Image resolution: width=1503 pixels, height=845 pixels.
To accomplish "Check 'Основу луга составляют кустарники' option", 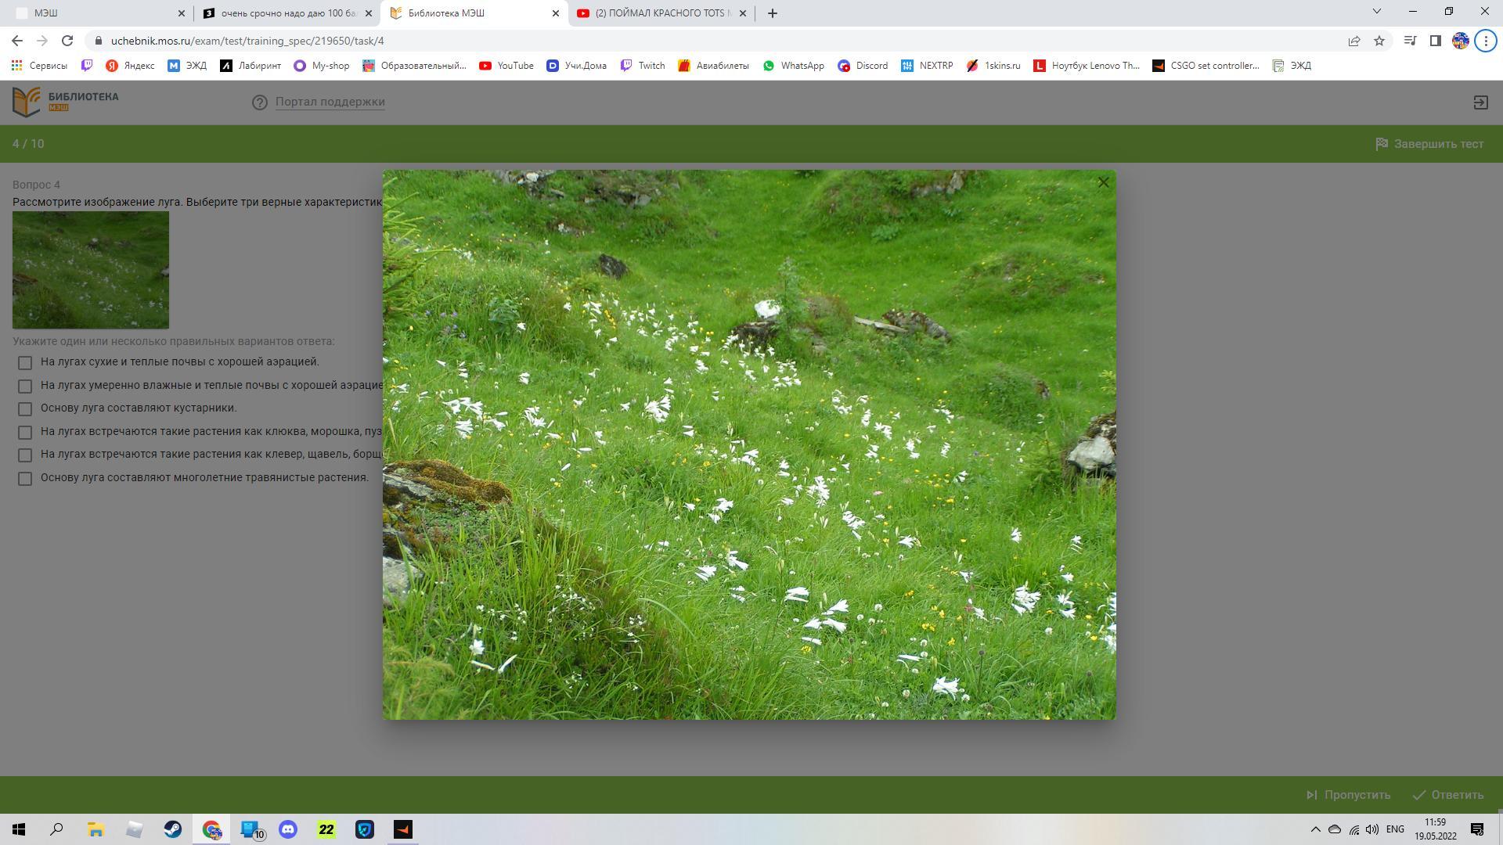I will coord(25,409).
